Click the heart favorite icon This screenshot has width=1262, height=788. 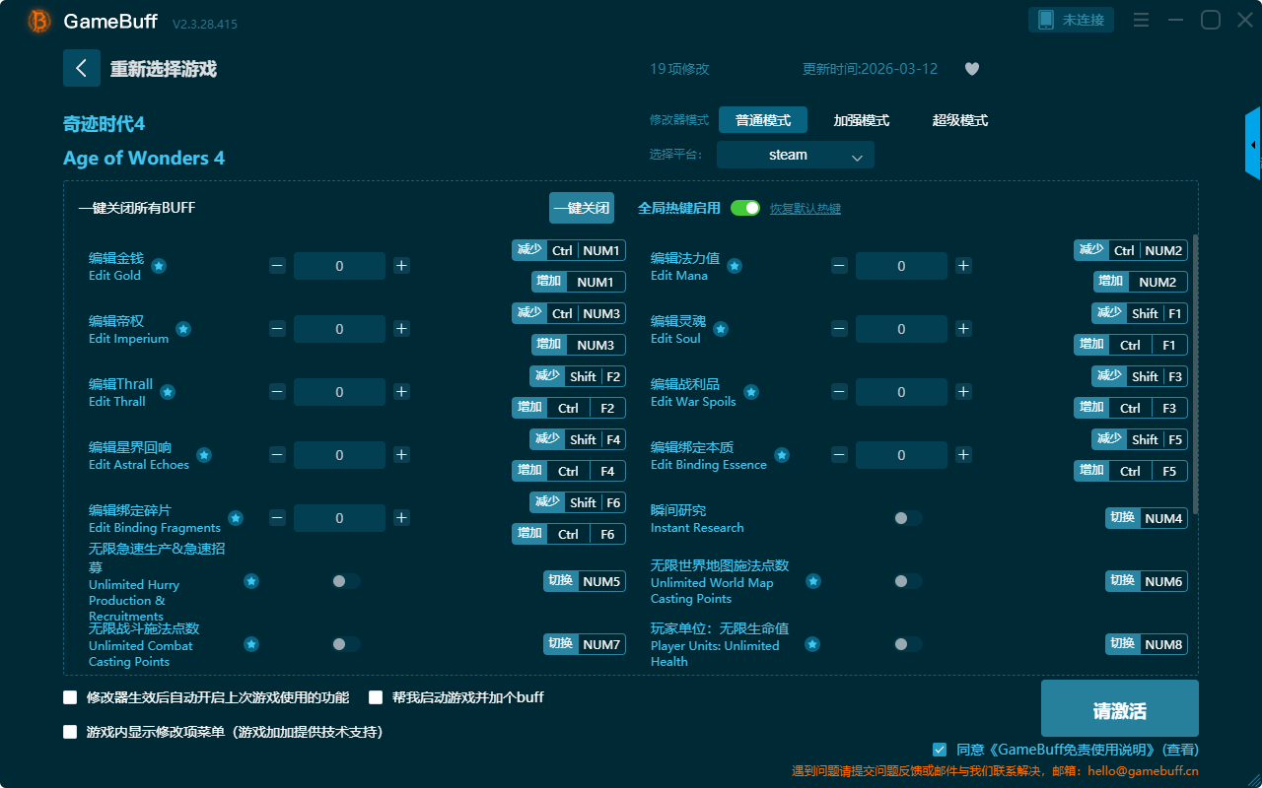(972, 69)
